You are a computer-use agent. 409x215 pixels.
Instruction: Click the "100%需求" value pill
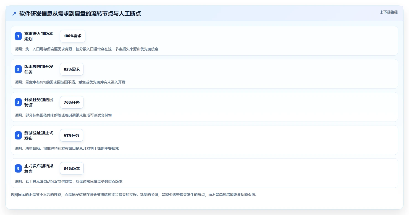pos(73,36)
